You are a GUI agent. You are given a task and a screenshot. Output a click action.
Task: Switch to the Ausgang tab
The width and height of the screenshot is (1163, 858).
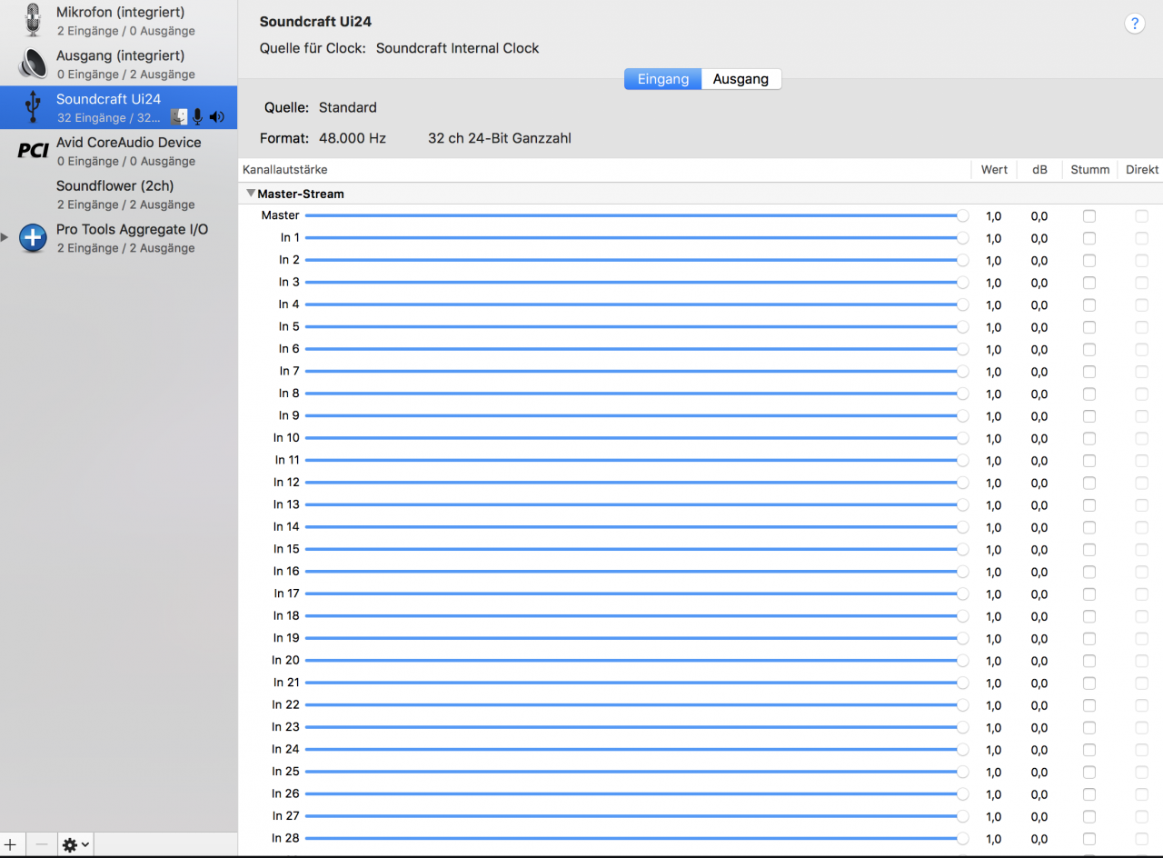tap(741, 79)
